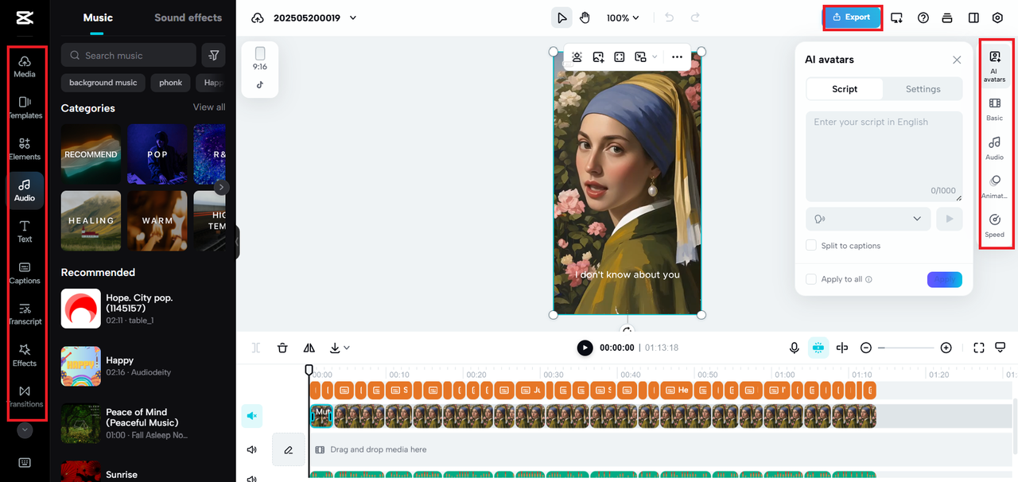Select the Split tool in the timeline toolbar
This screenshot has width=1018, height=482.
256,348
